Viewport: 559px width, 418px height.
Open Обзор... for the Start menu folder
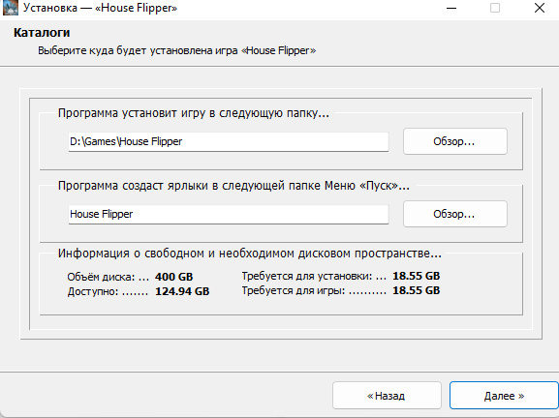[x=455, y=214]
